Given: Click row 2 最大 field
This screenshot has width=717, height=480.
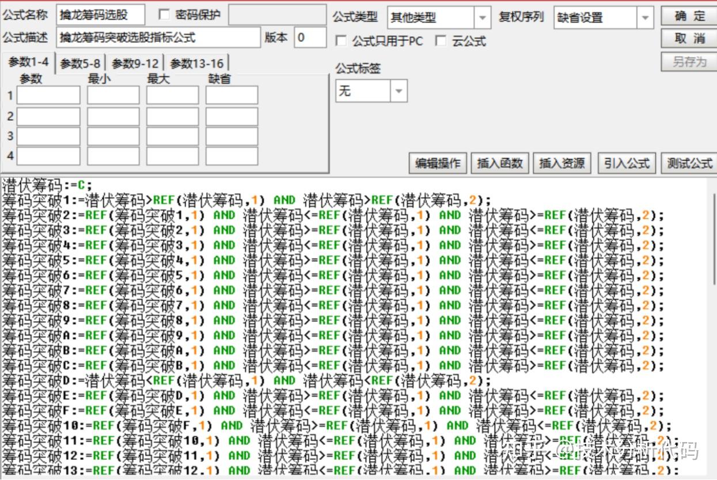Looking at the screenshot, I should click(172, 116).
